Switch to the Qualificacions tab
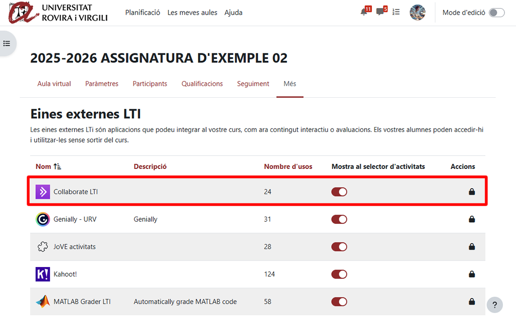Screen dimensions: 516x322 202,84
